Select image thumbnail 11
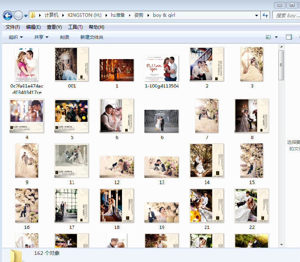The width and height of the screenshot is (300, 262). (72, 161)
